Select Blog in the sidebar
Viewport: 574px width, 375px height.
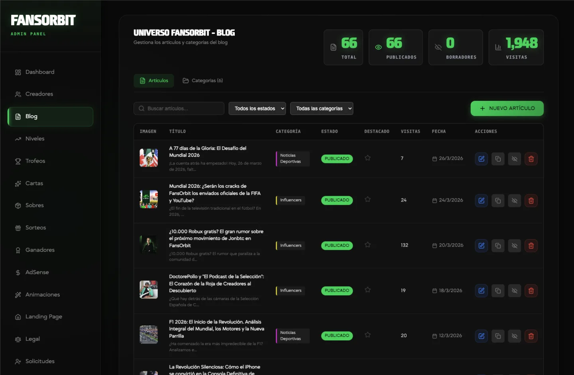click(50, 116)
